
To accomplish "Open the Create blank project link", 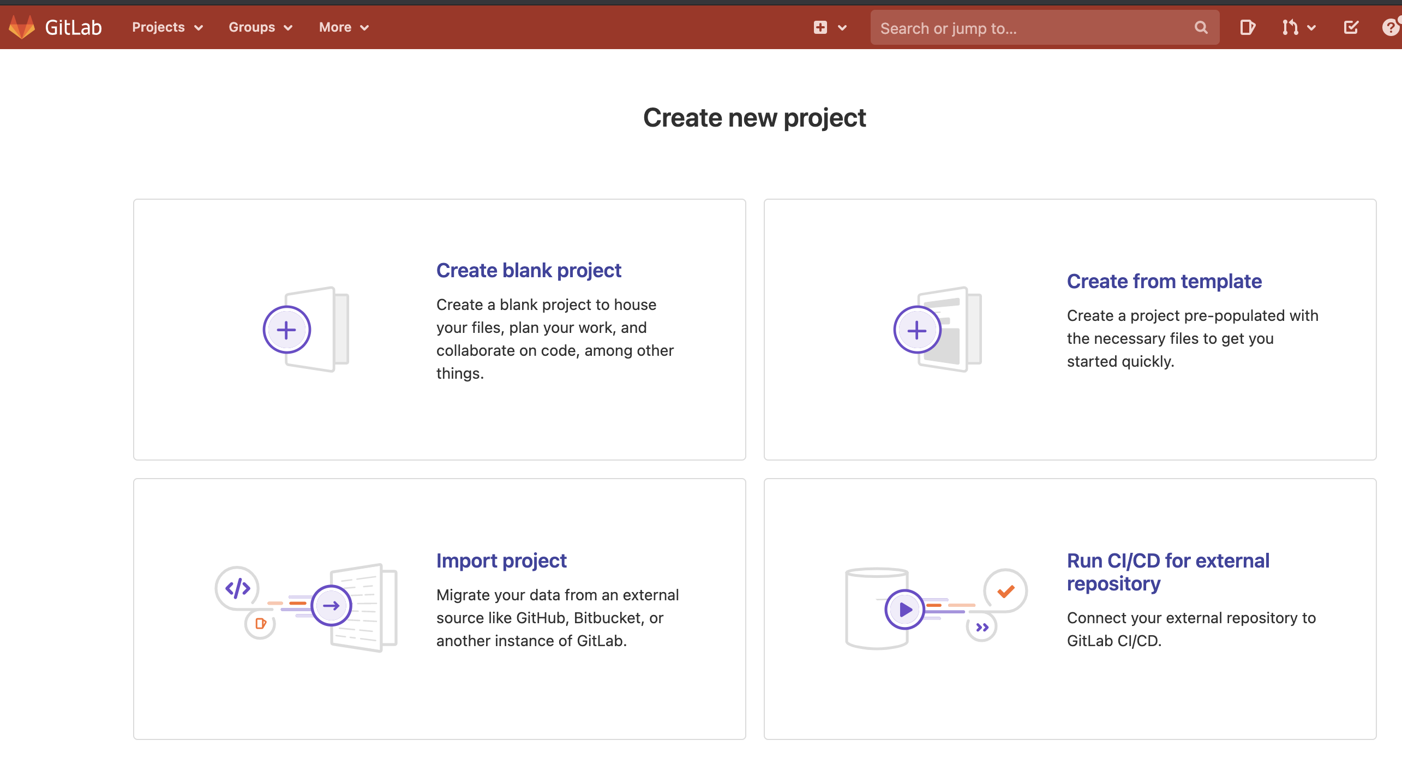I will point(528,271).
